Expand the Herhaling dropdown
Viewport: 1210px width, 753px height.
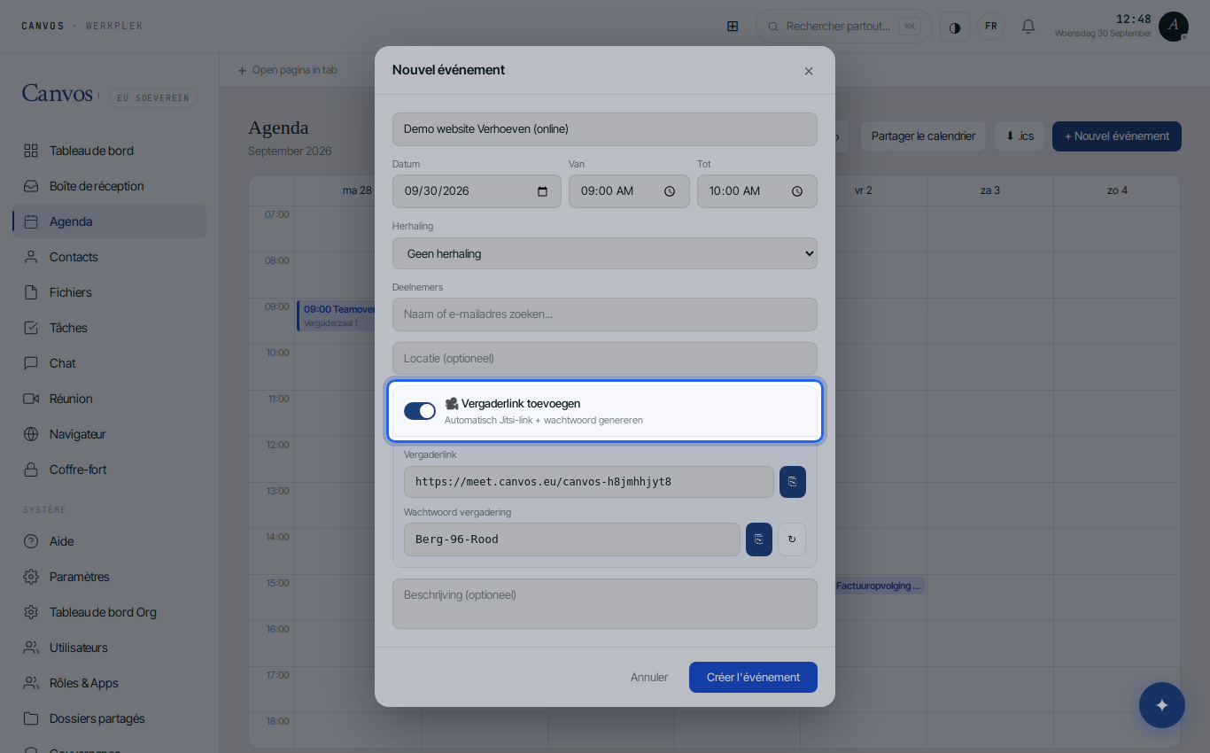click(605, 253)
